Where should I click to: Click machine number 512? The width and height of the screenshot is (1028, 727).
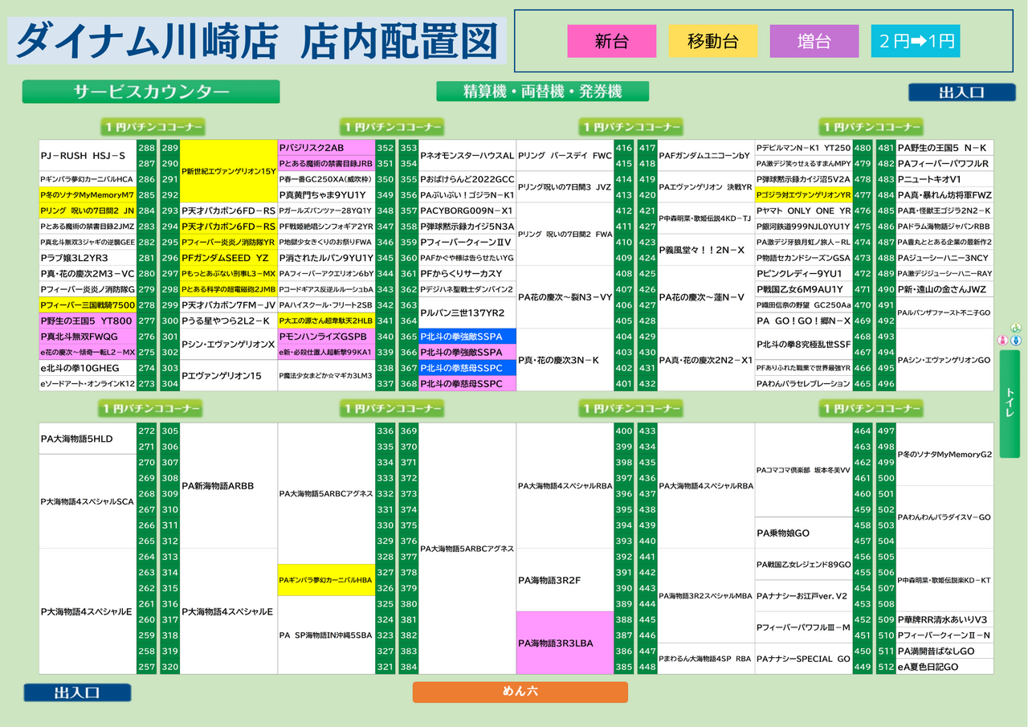click(886, 667)
